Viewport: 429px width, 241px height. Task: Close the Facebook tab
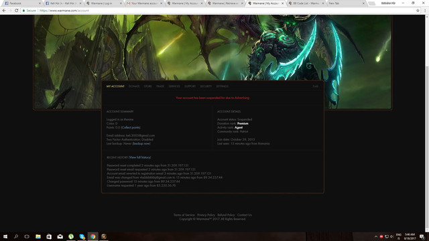(40, 3)
